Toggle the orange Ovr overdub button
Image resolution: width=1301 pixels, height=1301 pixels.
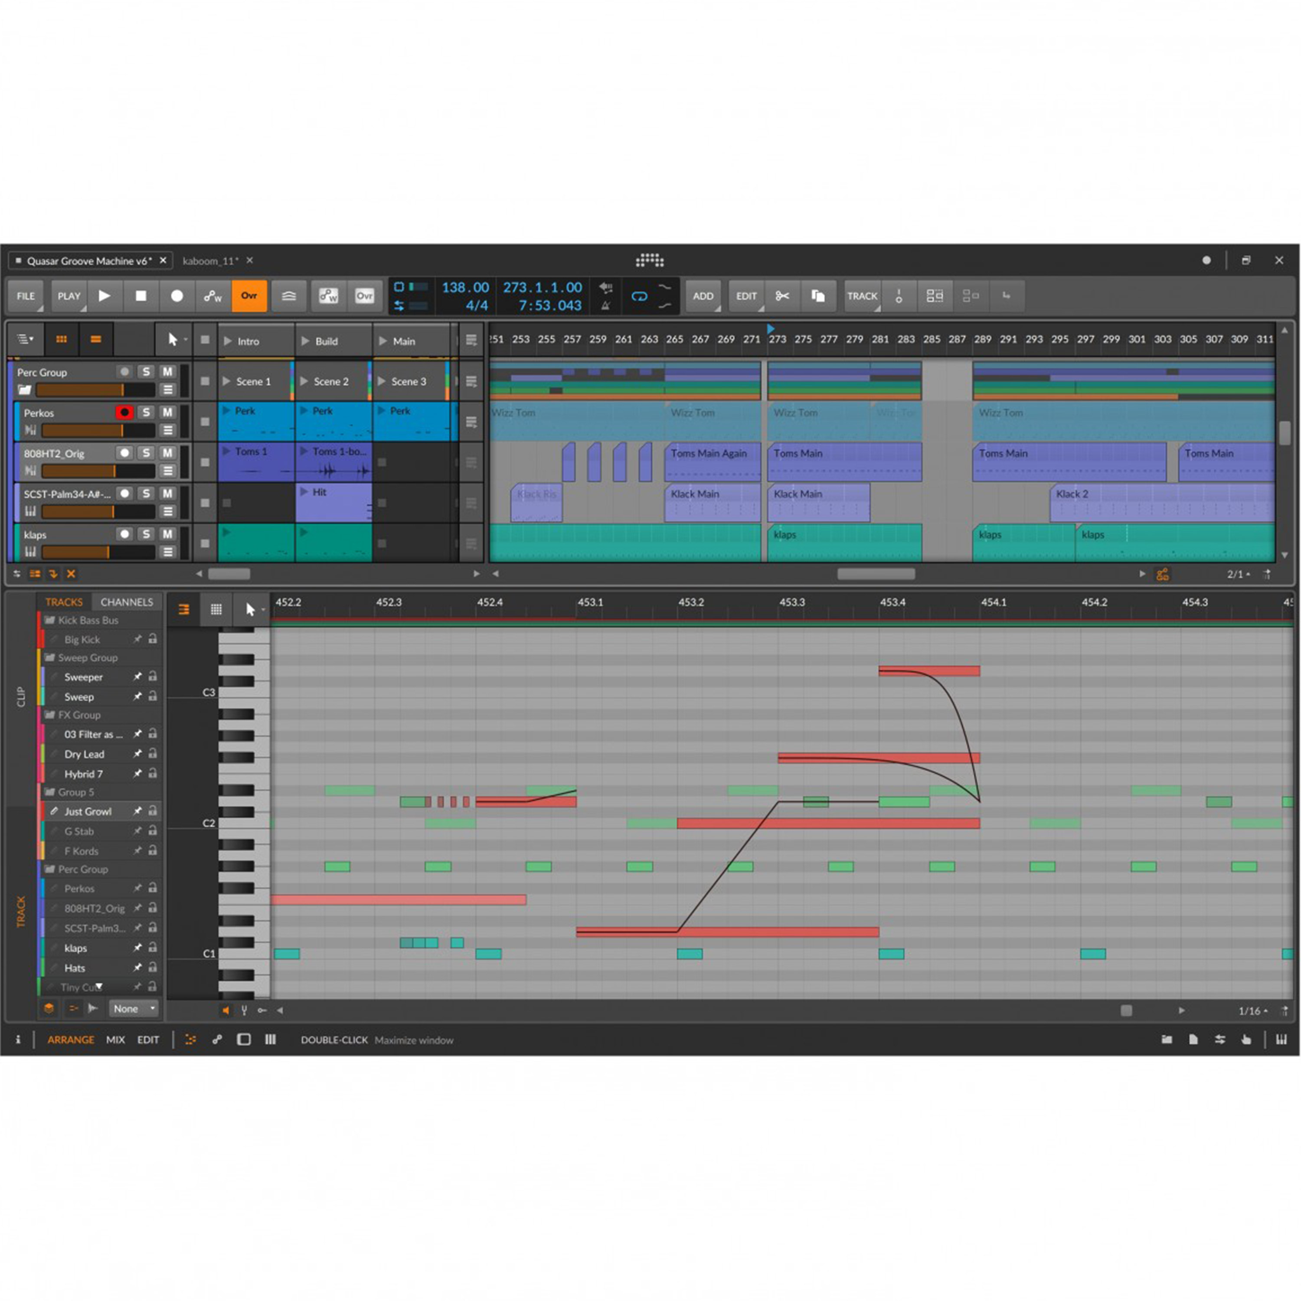pyautogui.click(x=249, y=296)
